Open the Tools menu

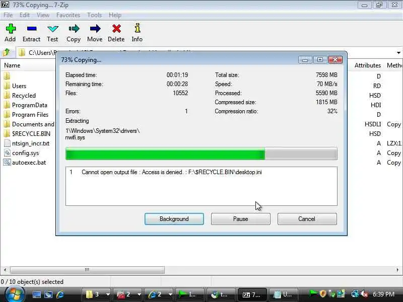click(94, 15)
